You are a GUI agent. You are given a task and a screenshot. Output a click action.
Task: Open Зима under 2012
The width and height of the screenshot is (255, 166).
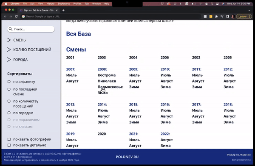(229, 87)
